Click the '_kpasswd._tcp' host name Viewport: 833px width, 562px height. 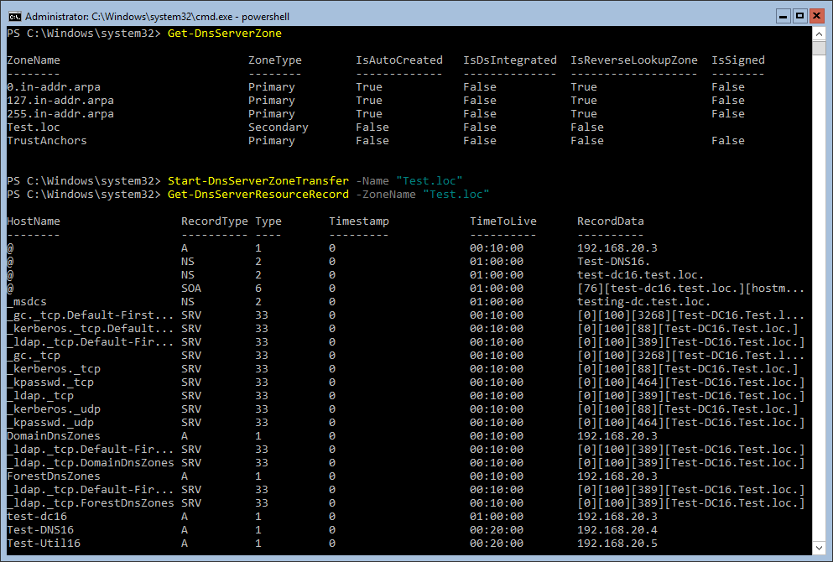pos(50,382)
